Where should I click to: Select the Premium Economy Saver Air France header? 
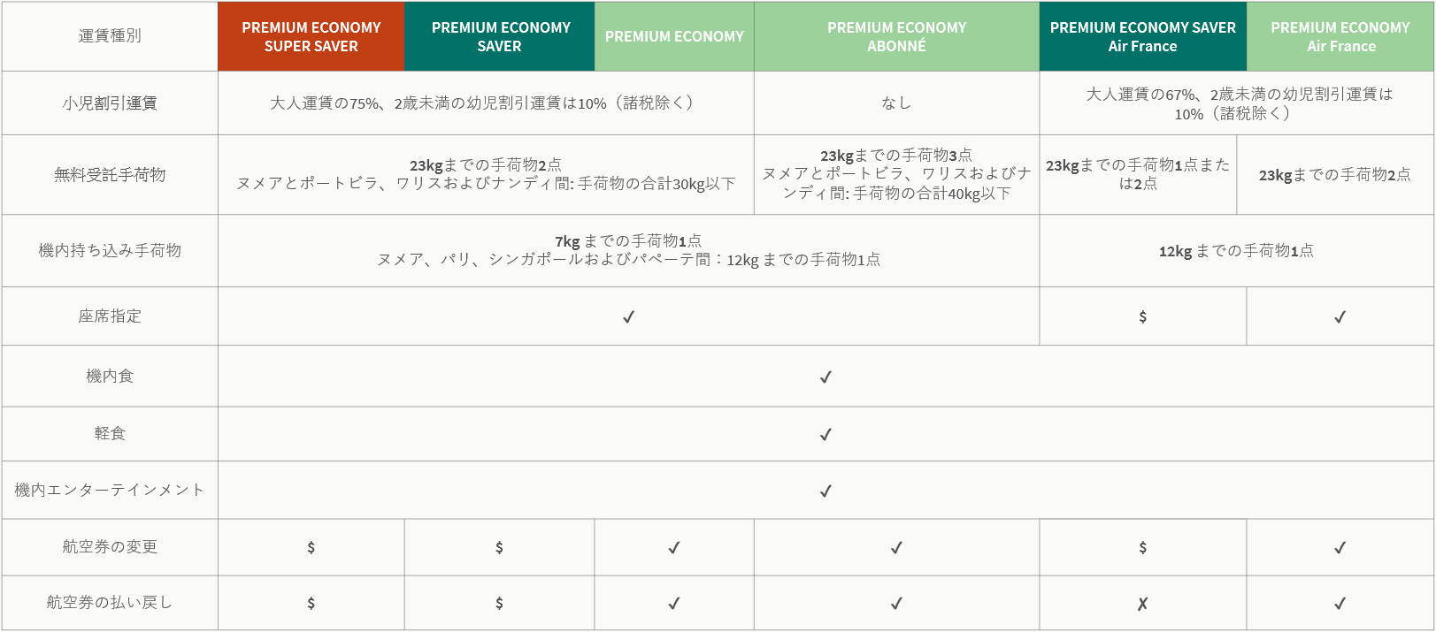(1142, 36)
